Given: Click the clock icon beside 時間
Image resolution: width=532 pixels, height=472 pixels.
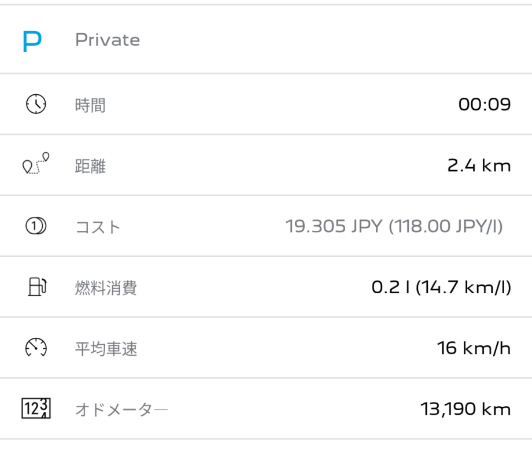Looking at the screenshot, I should [x=36, y=105].
